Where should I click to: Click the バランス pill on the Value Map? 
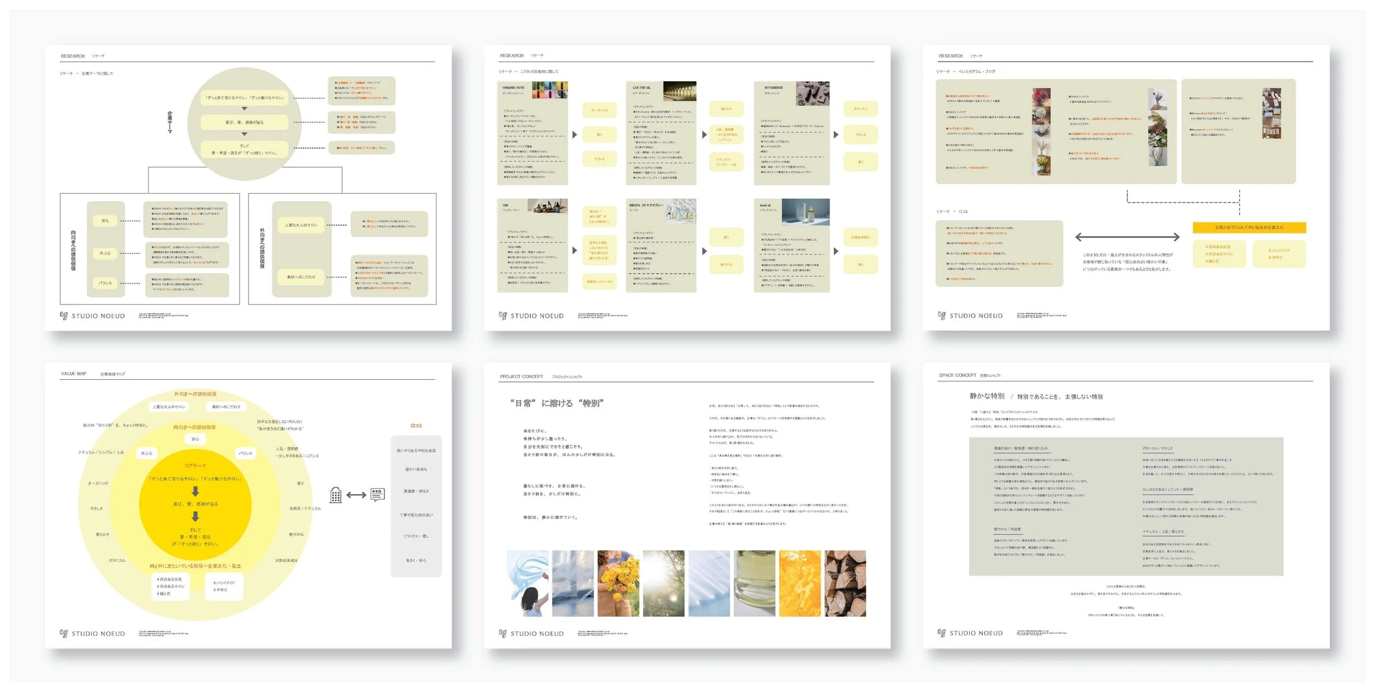tap(245, 453)
